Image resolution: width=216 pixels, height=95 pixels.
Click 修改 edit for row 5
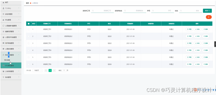[198, 57]
